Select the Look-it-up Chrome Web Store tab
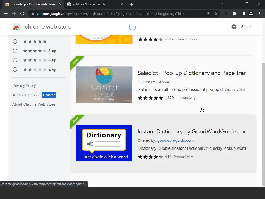Viewport: 265px width, 199px height. pos(33,4)
